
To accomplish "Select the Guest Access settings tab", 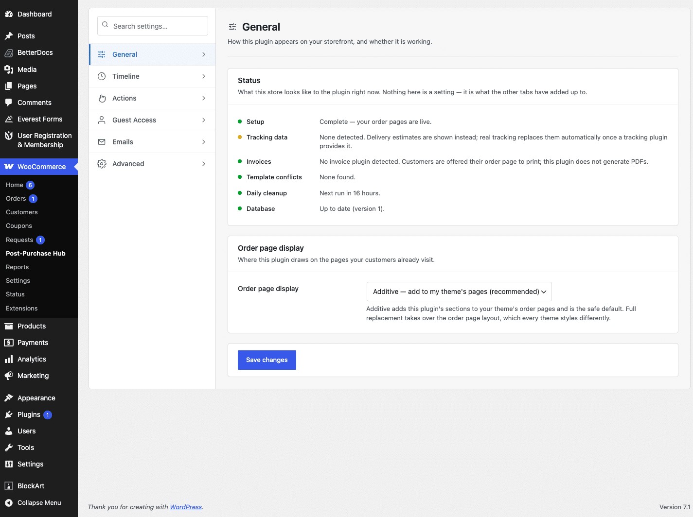I will coord(152,120).
